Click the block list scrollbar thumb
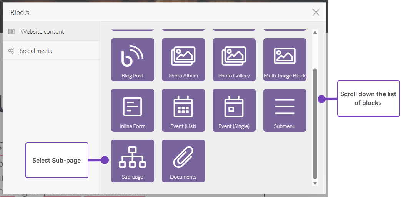 pos(315,123)
